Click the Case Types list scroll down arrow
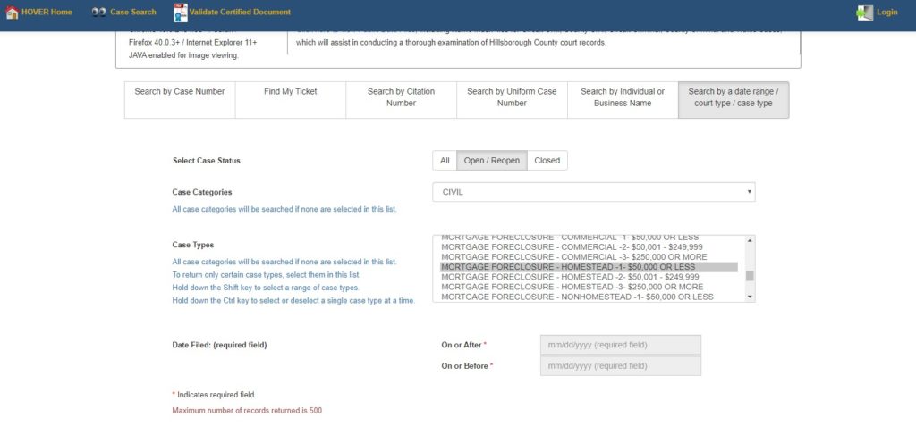Image resolution: width=916 pixels, height=426 pixels. [750, 297]
